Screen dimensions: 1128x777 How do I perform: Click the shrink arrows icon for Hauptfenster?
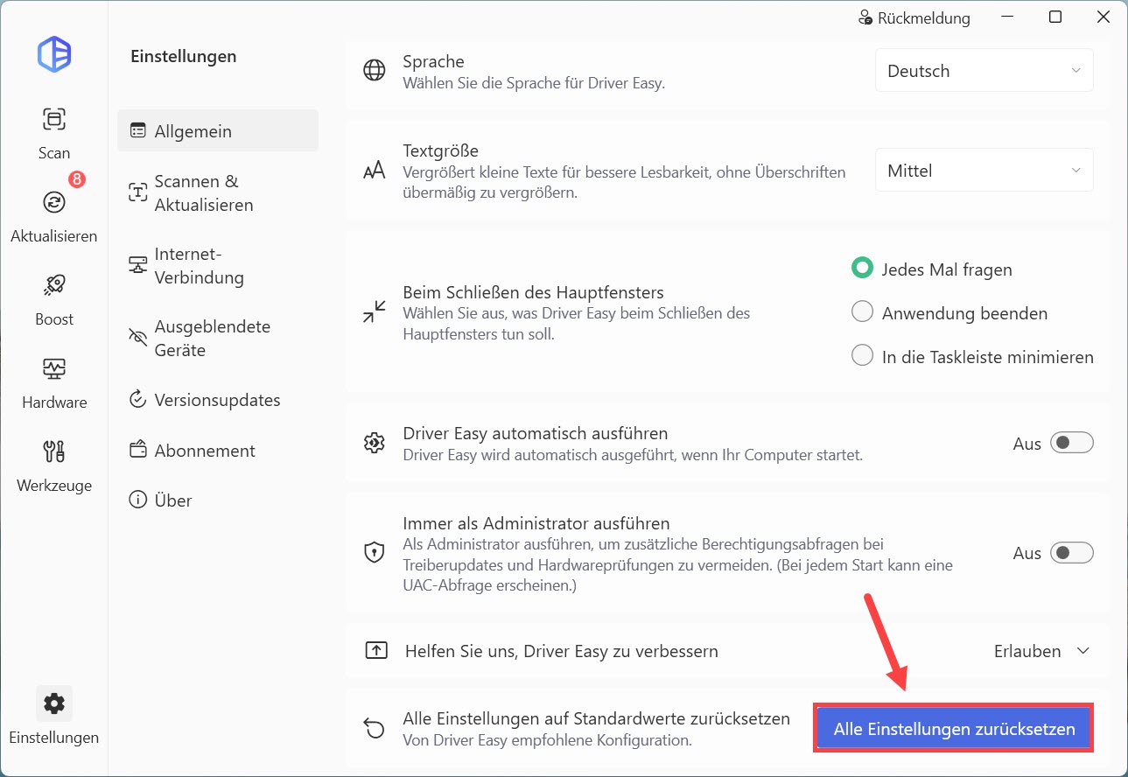pos(375,311)
